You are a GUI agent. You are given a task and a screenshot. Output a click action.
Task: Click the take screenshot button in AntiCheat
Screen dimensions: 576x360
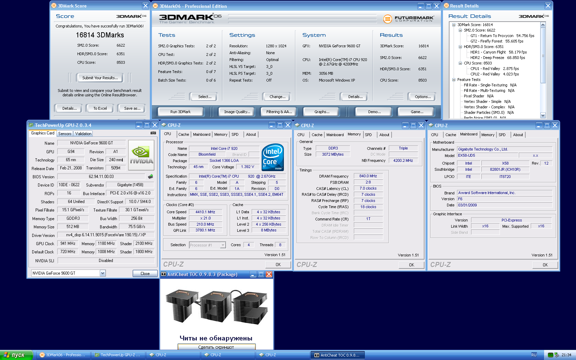click(x=216, y=347)
